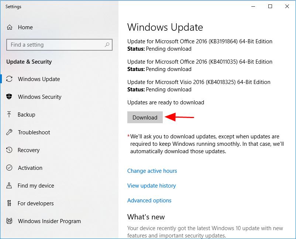Image resolution: width=296 pixels, height=239 pixels.
Task: Click the Find my device person icon
Action: point(9,185)
